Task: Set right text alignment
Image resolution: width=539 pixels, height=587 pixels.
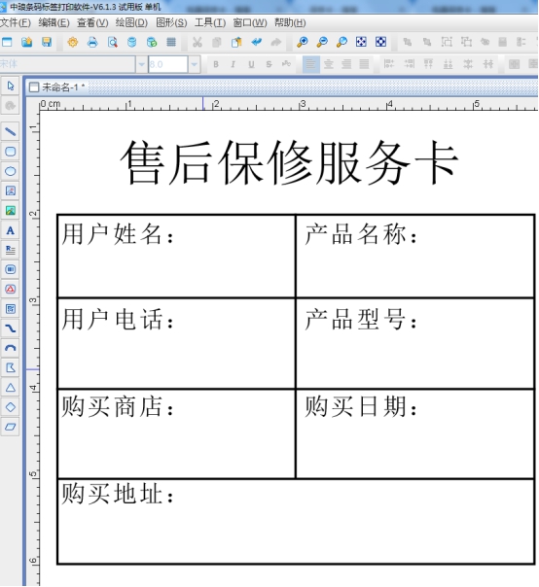Action: click(x=346, y=64)
